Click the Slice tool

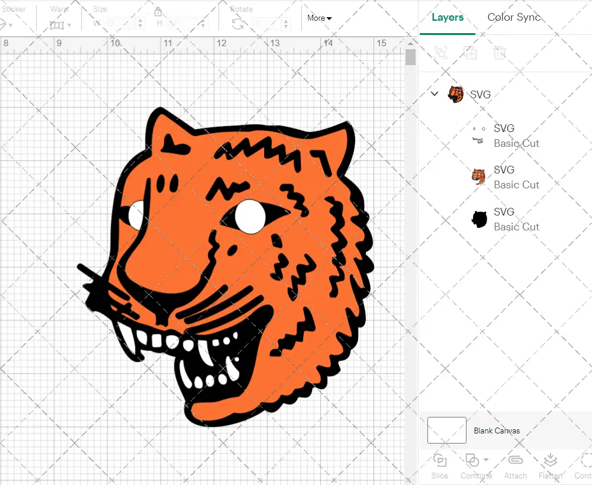coord(439,467)
